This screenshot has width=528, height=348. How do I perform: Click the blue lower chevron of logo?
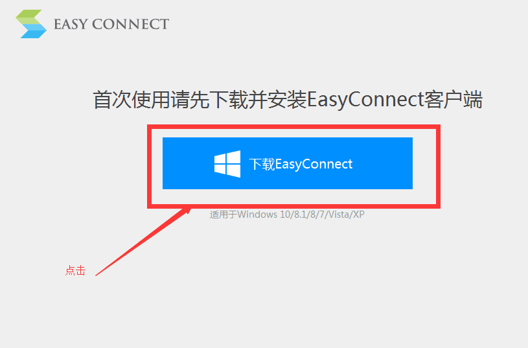tap(33, 31)
